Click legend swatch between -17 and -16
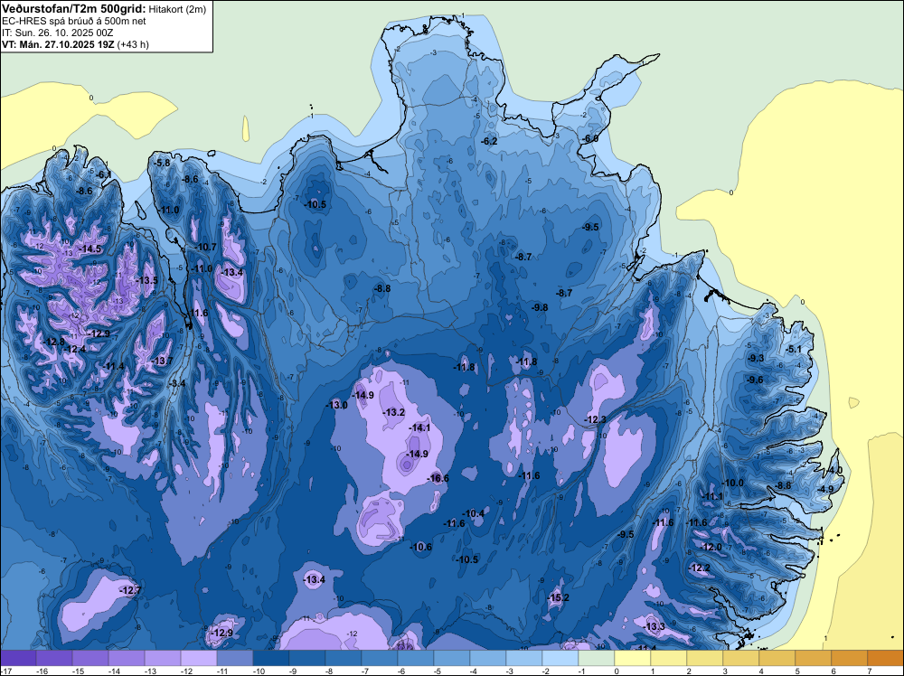The width and height of the screenshot is (904, 676). pyautogui.click(x=18, y=658)
